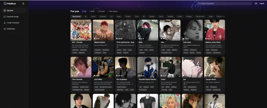Viewport: 267px width, 108px height.
Task: Open Create Character in the sidebar
Action: [14, 23]
